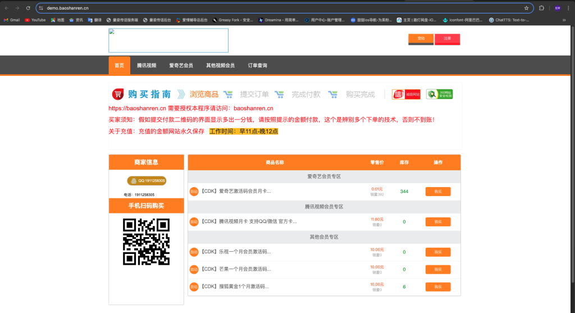Click the 购买完成 step in buying guide

tap(360, 94)
